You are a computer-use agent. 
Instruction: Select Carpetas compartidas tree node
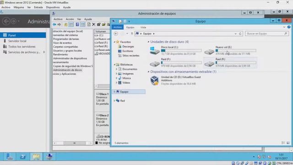[x=65, y=47]
